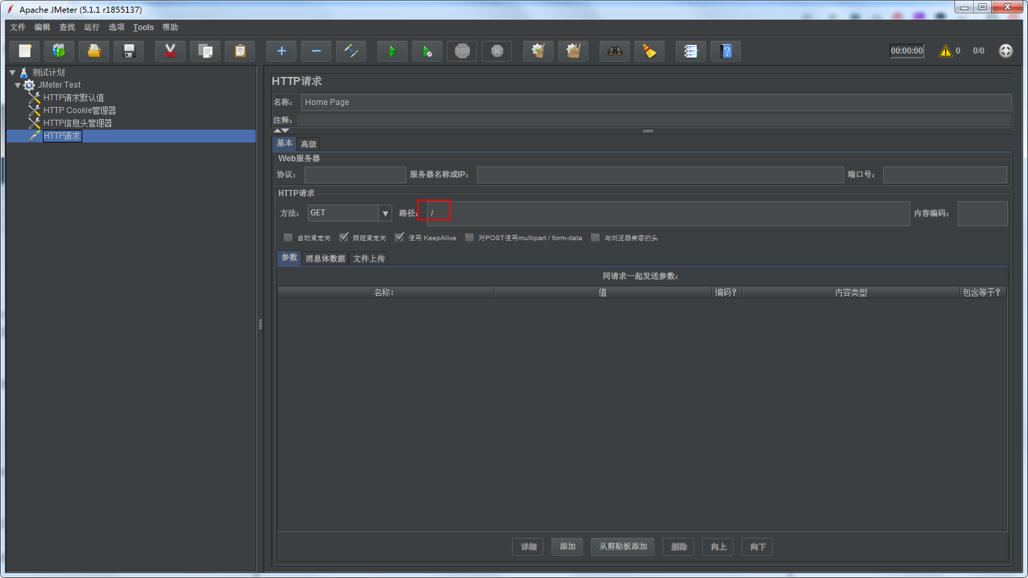Select the 文件上传 tab

coord(369,258)
